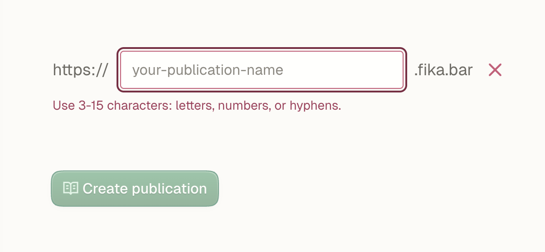The image size is (545, 252).
Task: Focus the your-publication-name input field
Action: click(262, 70)
